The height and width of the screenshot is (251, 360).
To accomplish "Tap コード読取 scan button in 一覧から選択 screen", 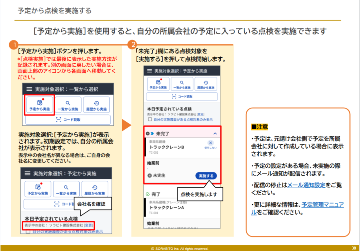I will click(68, 120).
